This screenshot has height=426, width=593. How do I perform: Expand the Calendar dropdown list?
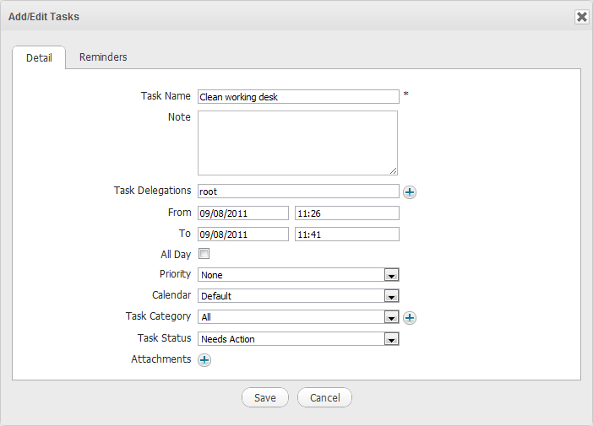pos(390,296)
